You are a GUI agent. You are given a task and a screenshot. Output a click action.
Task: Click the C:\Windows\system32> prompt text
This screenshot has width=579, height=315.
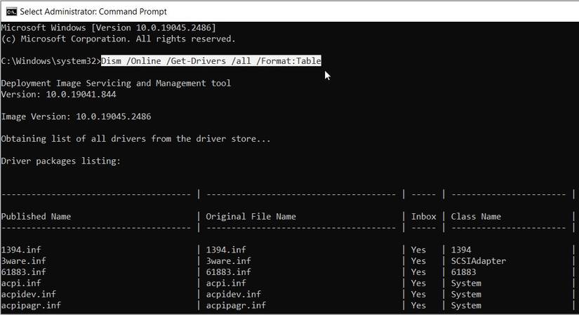pyautogui.click(x=51, y=61)
